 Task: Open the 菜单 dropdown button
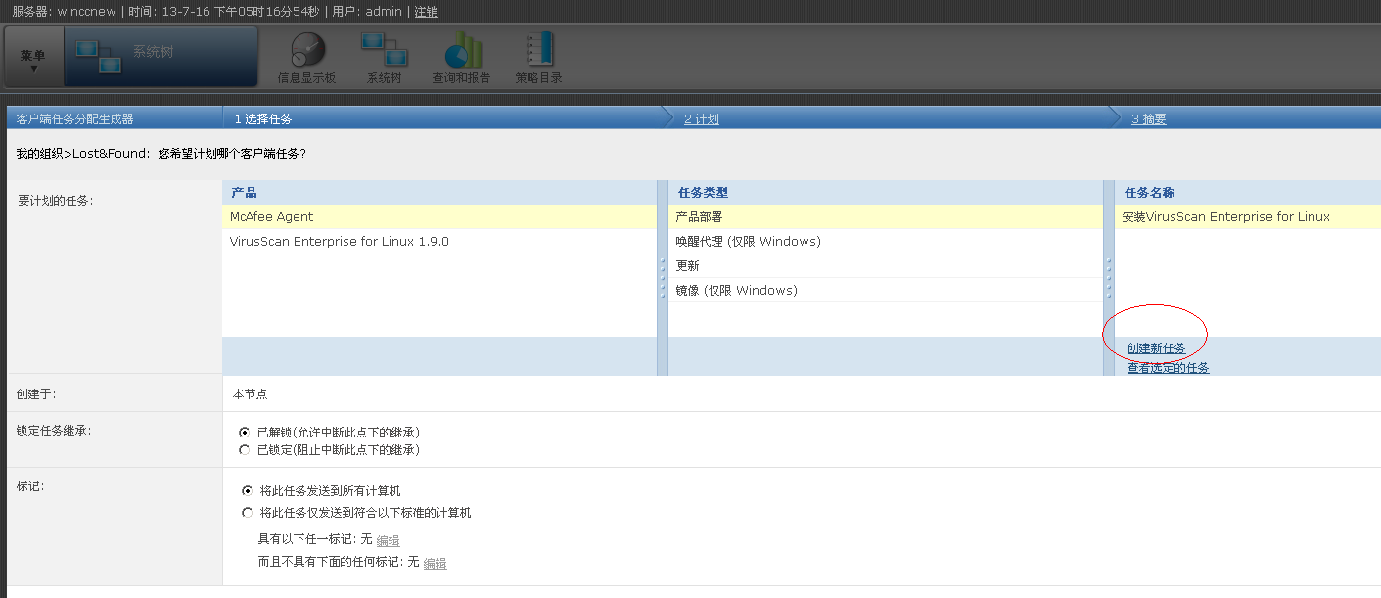[33, 58]
